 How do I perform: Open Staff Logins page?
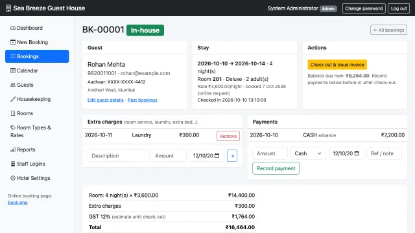[x=37, y=164]
